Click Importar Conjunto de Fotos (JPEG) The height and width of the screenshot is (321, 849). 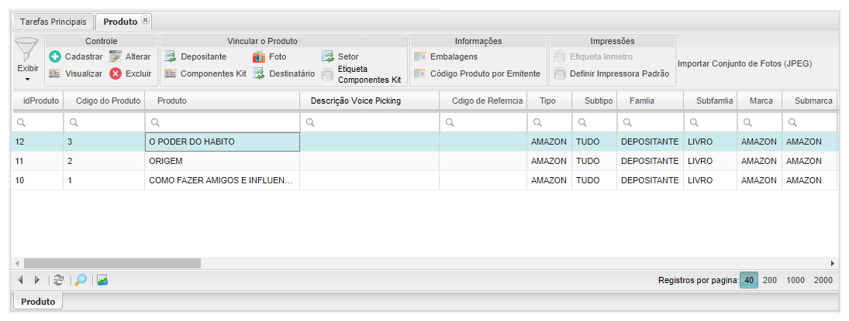[x=744, y=63]
